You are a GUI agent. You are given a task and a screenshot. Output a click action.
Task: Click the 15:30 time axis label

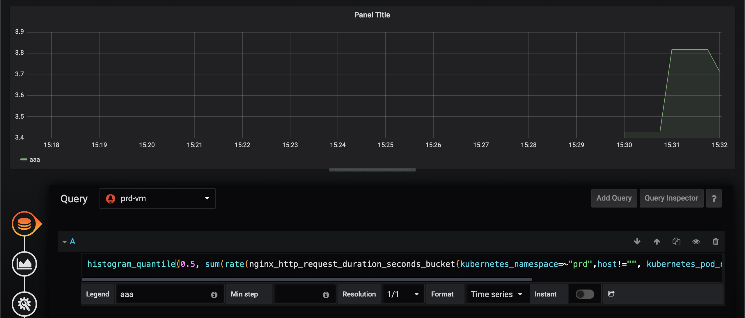pos(624,145)
